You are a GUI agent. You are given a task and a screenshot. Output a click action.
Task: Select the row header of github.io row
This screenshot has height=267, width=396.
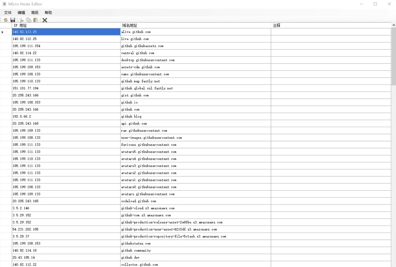click(6, 103)
